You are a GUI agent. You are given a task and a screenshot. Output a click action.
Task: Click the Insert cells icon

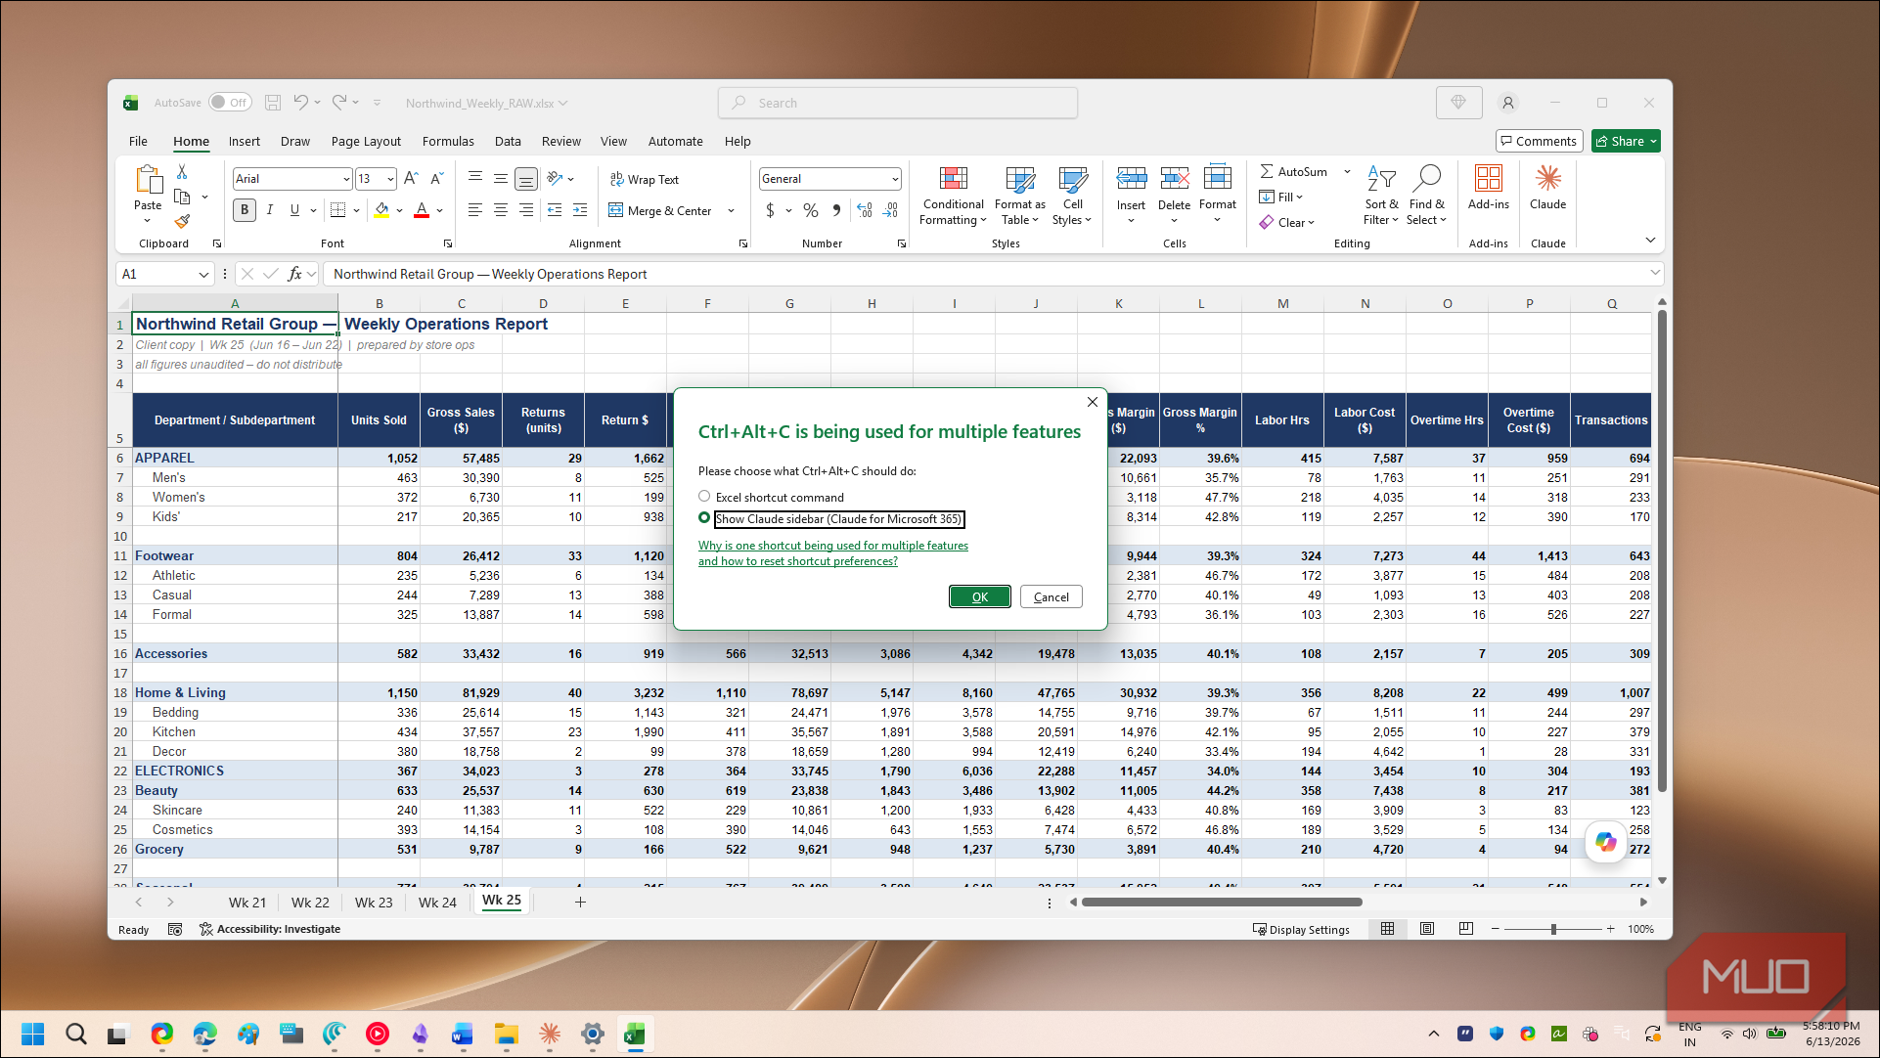point(1131,179)
